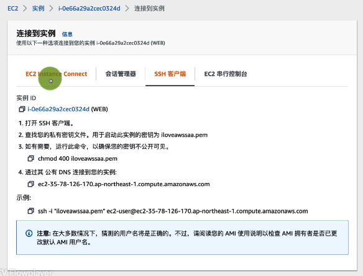Open the 信息 link beside the title
Screen dimensions: 363x276
tap(67, 34)
